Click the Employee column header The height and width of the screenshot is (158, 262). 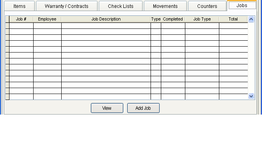47,19
